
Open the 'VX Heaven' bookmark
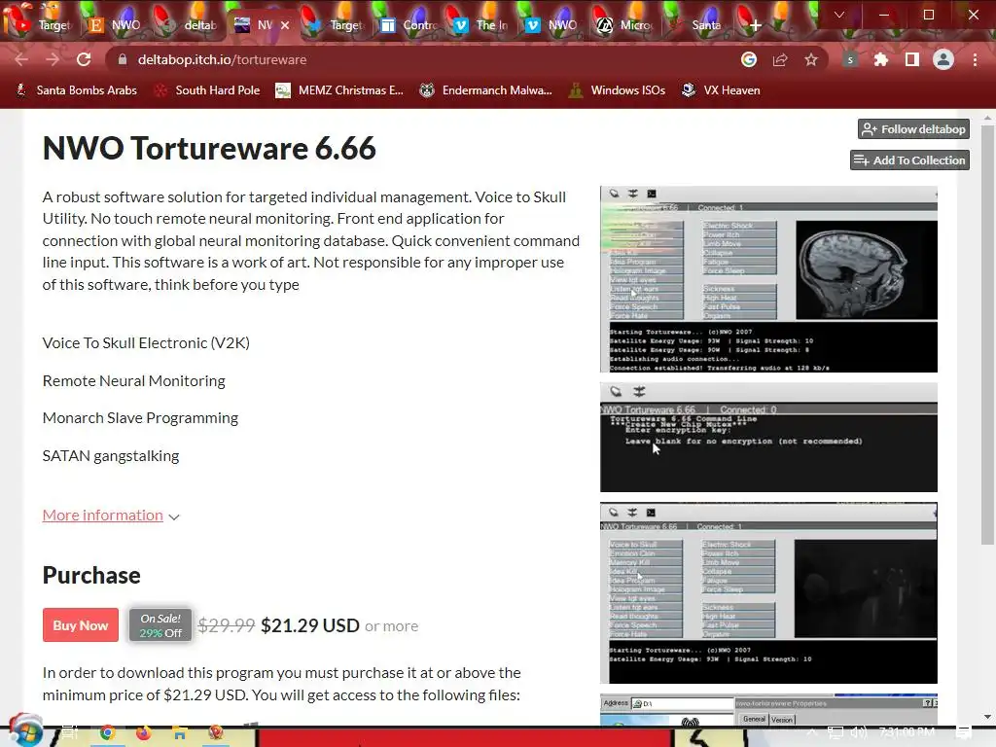click(721, 90)
